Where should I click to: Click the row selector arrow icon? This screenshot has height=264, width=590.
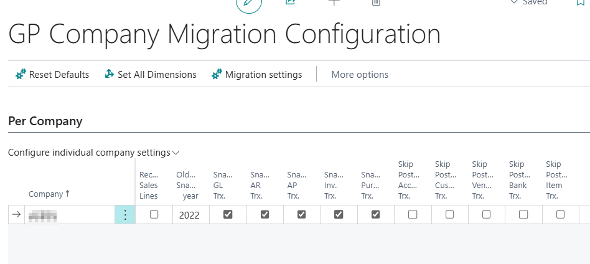point(16,215)
